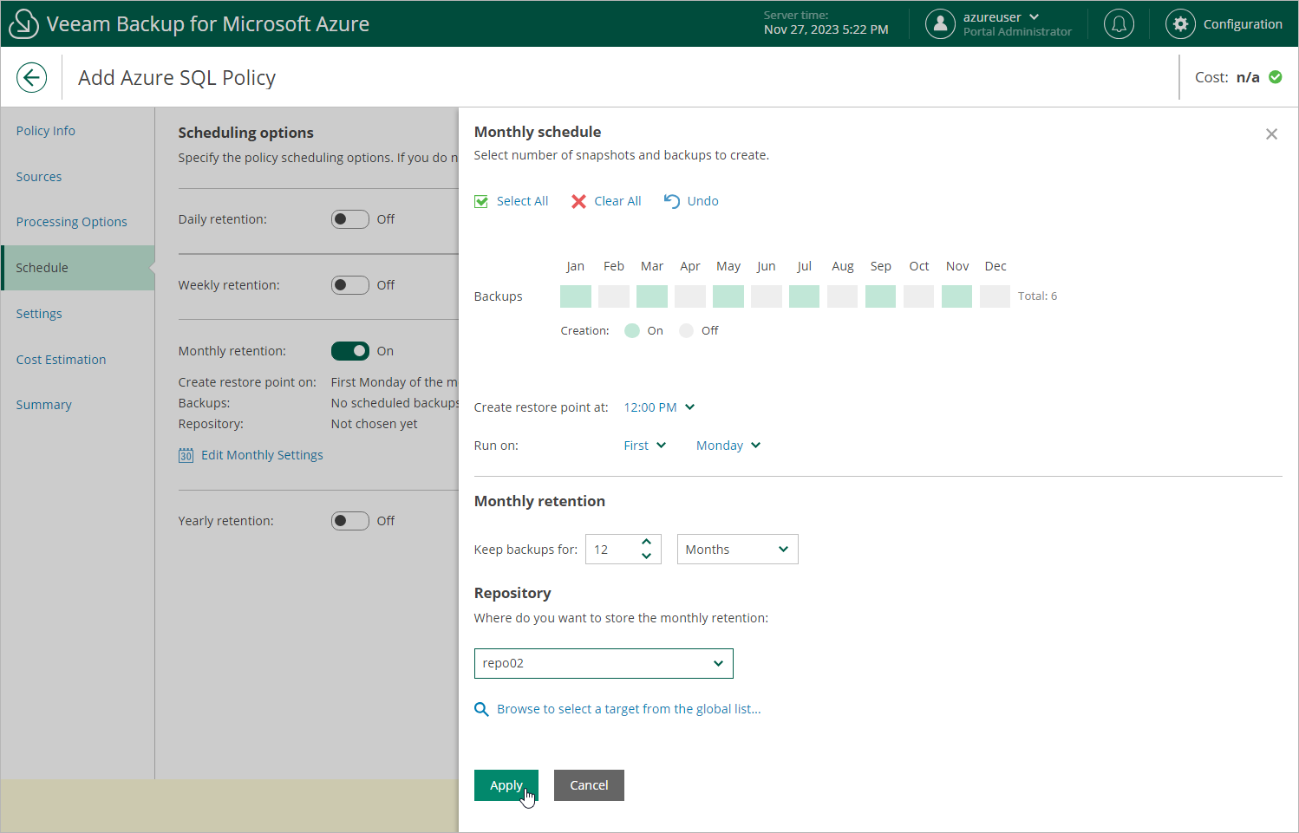Toggle the October backup cell
1299x833 pixels.
pyautogui.click(x=919, y=296)
